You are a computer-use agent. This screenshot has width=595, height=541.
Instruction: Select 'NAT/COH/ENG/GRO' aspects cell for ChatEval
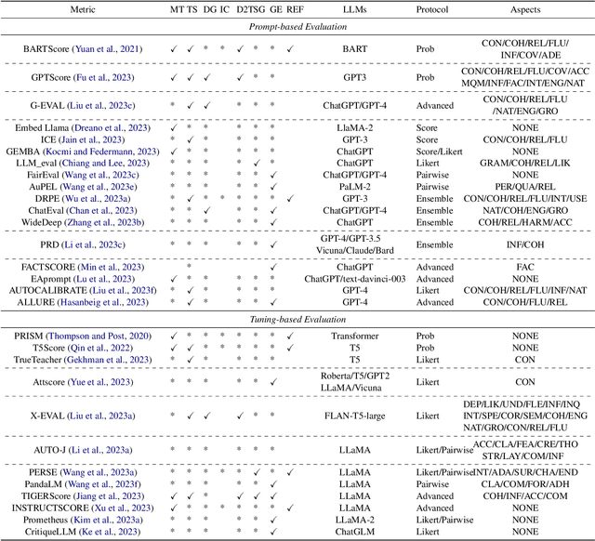(525, 210)
